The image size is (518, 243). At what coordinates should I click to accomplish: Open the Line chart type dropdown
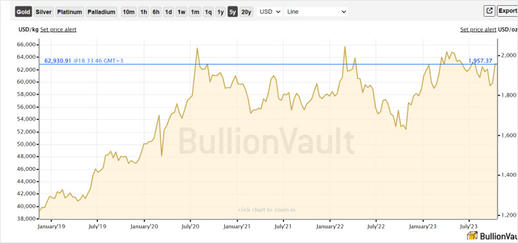point(316,12)
